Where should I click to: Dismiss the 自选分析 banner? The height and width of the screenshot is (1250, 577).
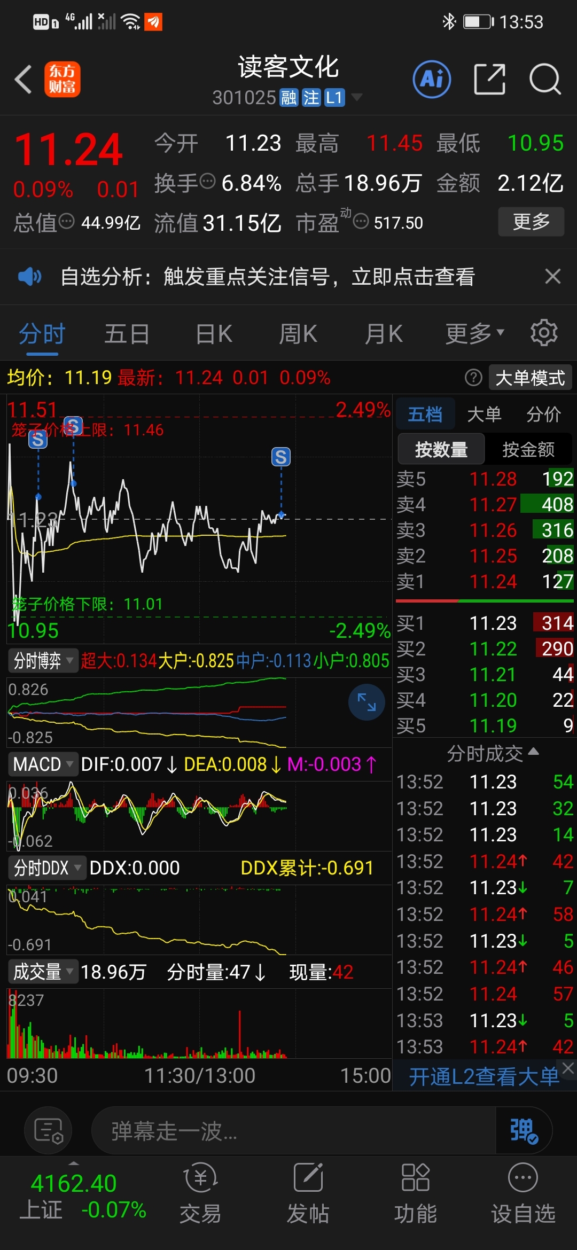[552, 277]
